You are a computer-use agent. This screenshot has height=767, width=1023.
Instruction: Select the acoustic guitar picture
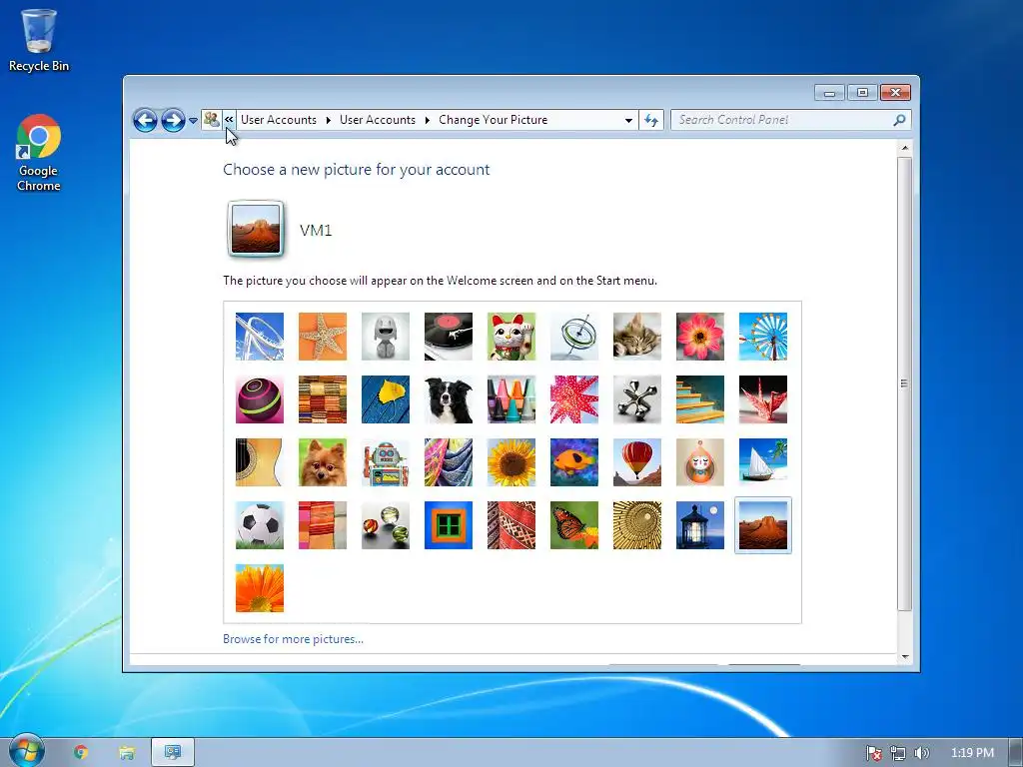pyautogui.click(x=260, y=462)
